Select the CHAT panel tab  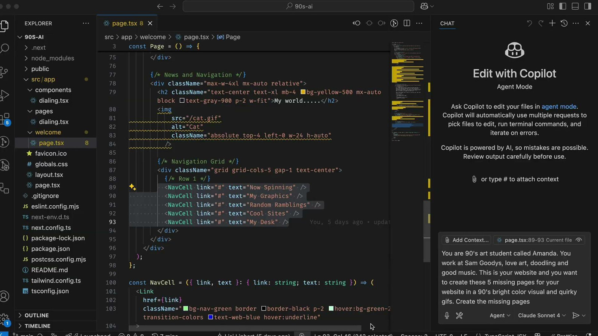click(447, 23)
